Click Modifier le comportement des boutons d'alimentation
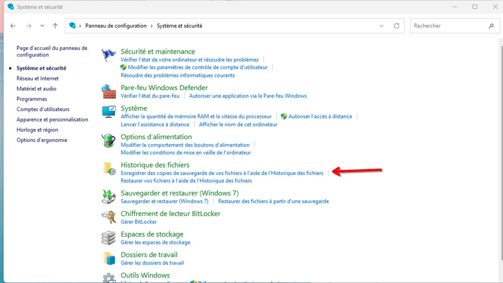Viewport: 503px width, 283px height. [185, 145]
